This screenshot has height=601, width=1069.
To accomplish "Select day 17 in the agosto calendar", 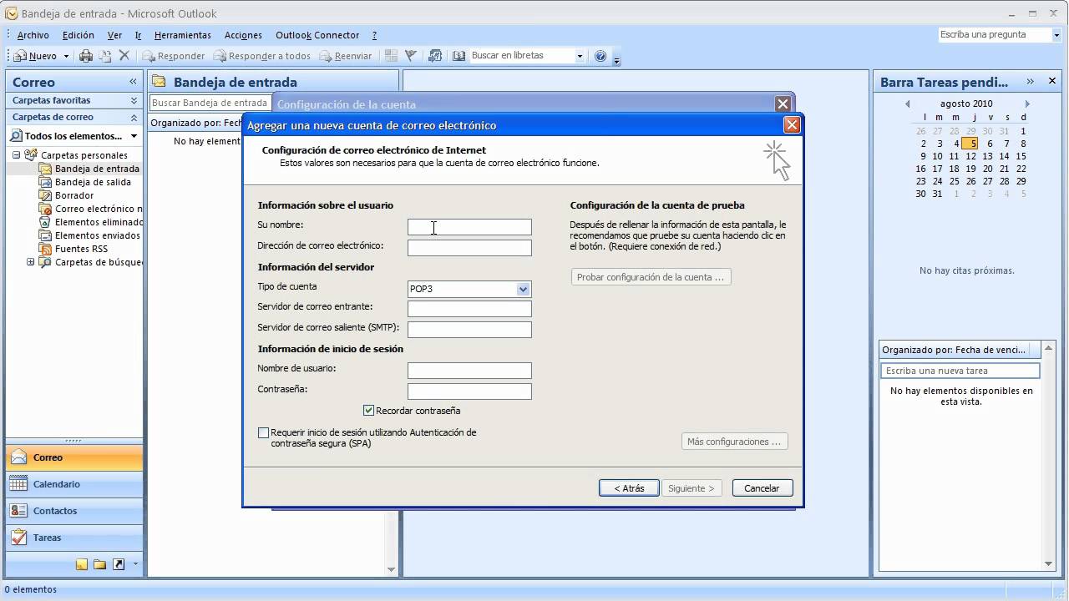I will [x=938, y=169].
